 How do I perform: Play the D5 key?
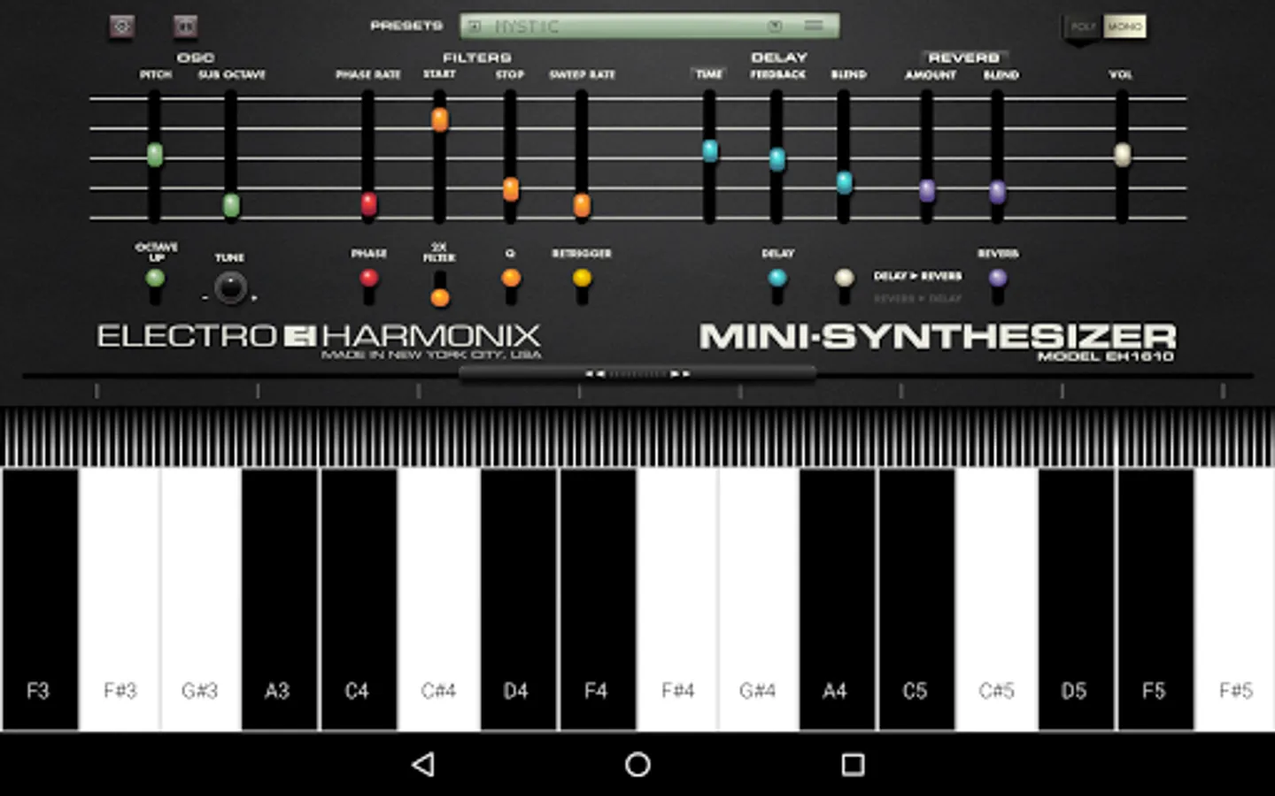(1076, 600)
